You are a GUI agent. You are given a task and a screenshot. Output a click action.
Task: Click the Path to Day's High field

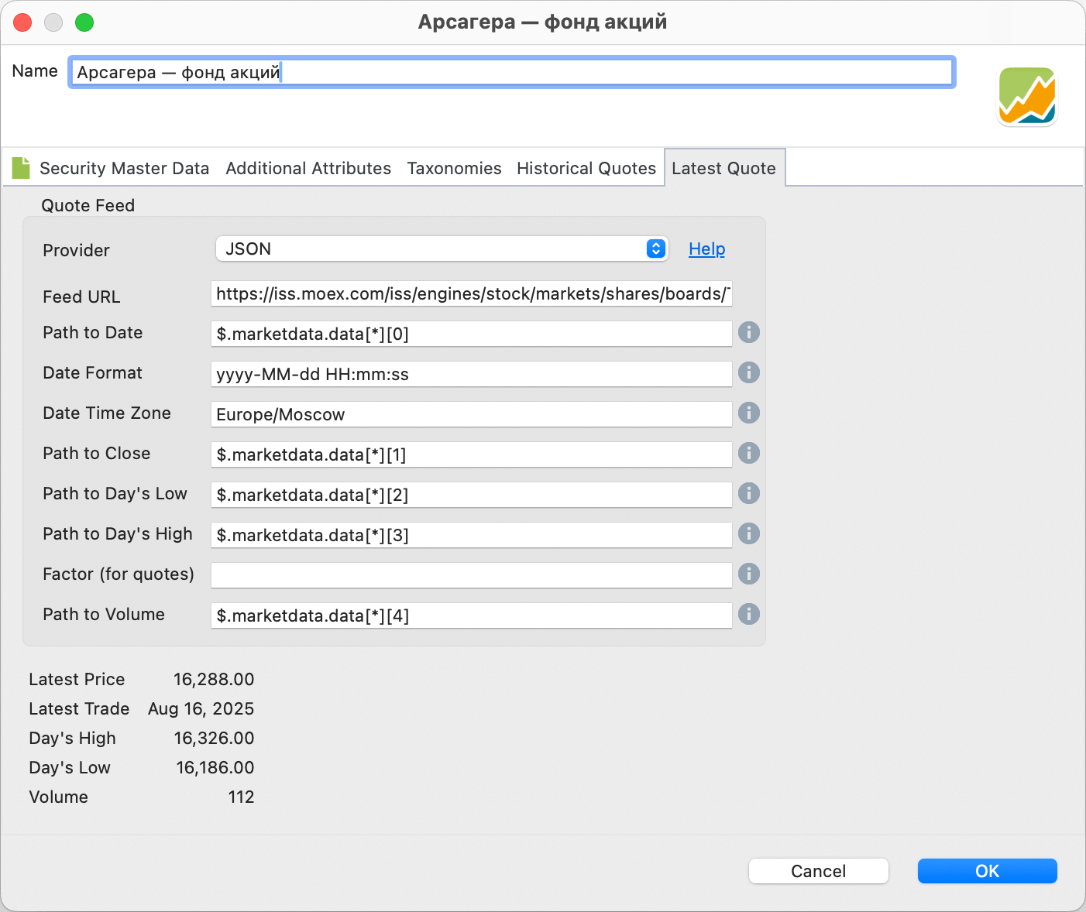click(x=471, y=535)
